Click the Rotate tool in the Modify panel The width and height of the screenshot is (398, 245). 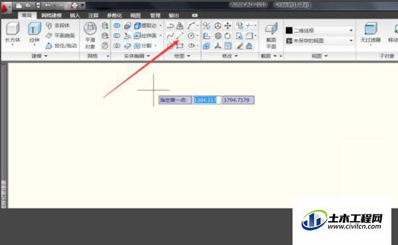(228, 36)
